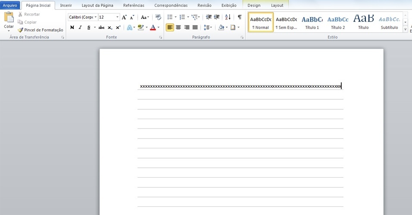
Task: Open the font size dropdown
Action: 117,17
